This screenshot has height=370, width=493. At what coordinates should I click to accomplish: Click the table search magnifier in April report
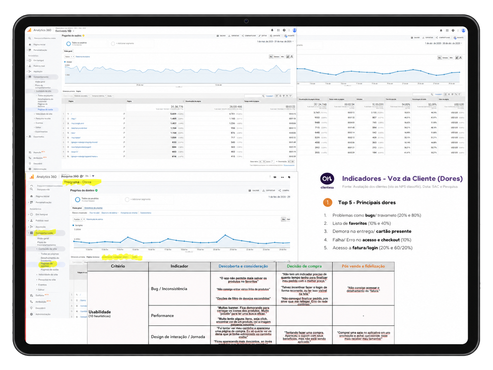coord(432,94)
